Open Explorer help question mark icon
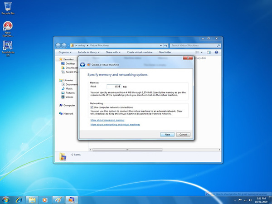 (x=216, y=52)
